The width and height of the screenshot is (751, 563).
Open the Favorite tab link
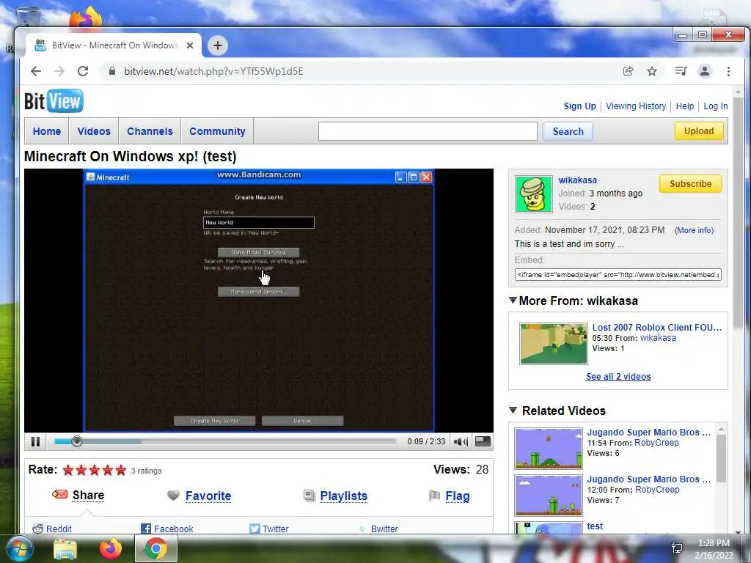[x=208, y=496]
